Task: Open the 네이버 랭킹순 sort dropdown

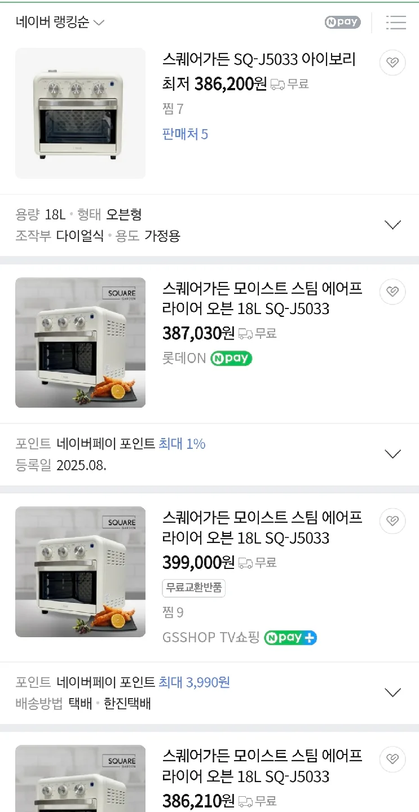Action: [x=60, y=23]
